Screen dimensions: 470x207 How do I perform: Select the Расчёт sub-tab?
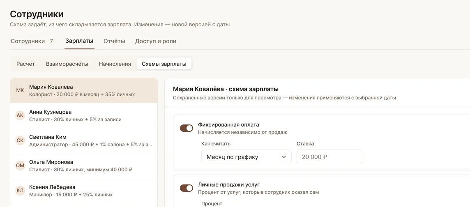26,64
